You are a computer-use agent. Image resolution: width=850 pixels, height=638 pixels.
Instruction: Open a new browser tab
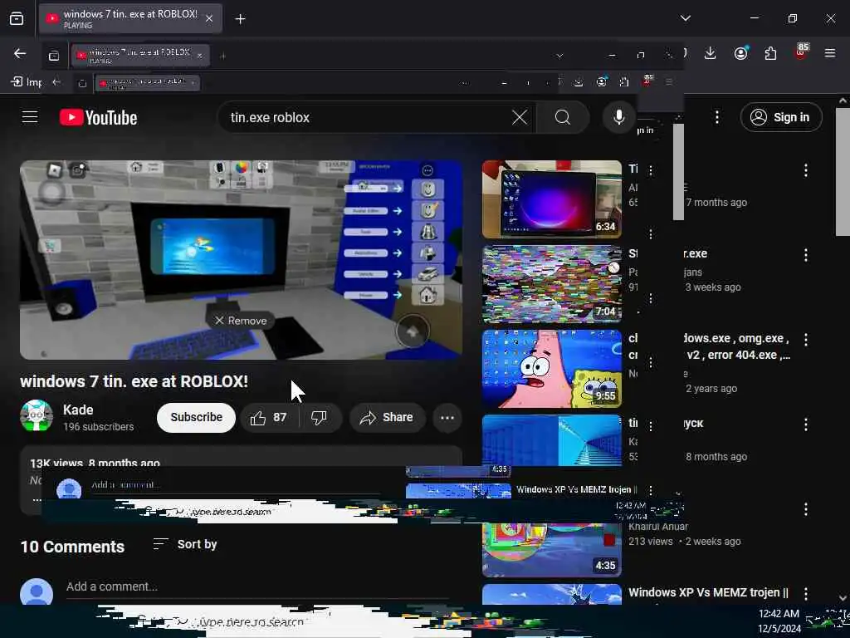coord(240,19)
